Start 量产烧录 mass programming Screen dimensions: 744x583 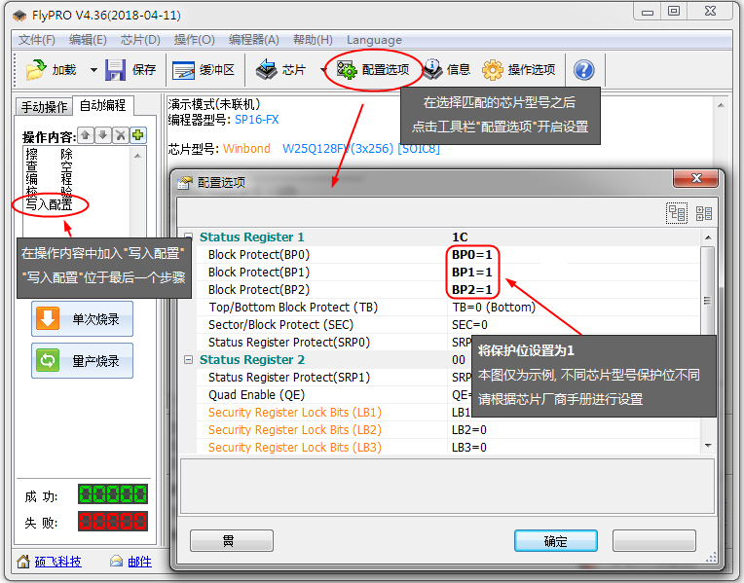pos(83,361)
